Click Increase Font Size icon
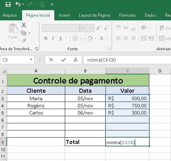The height and width of the screenshot is (161, 171). coord(98,28)
